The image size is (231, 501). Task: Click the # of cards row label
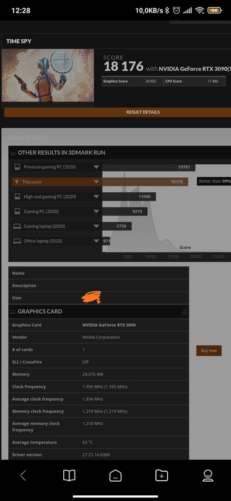pyautogui.click(x=23, y=349)
